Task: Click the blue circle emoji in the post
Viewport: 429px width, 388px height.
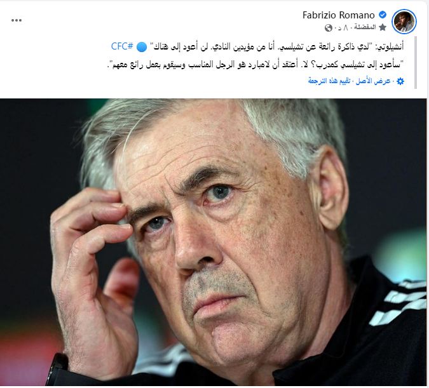Action: pyautogui.click(x=142, y=47)
